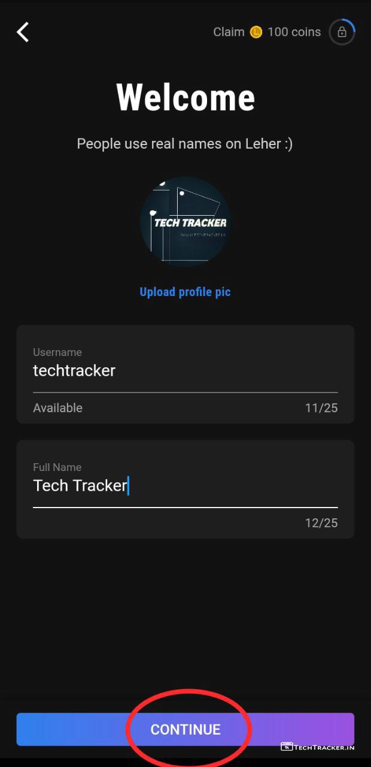Click the Username field label
The image size is (371, 767).
(57, 352)
